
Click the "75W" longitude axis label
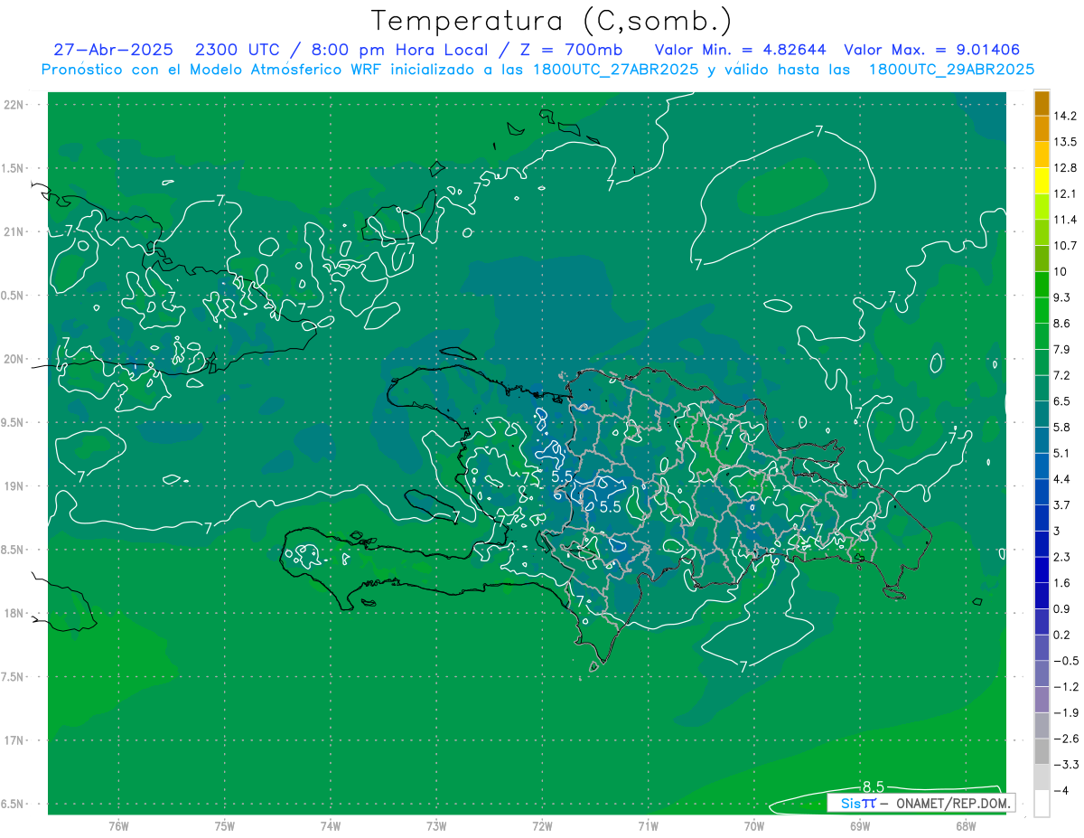tap(224, 826)
